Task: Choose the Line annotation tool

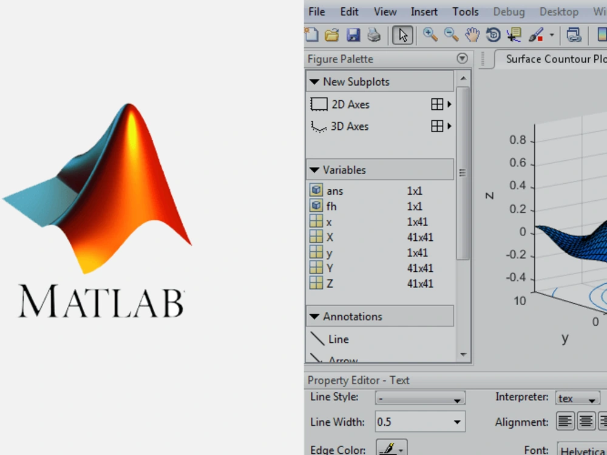Action: pyautogui.click(x=330, y=339)
